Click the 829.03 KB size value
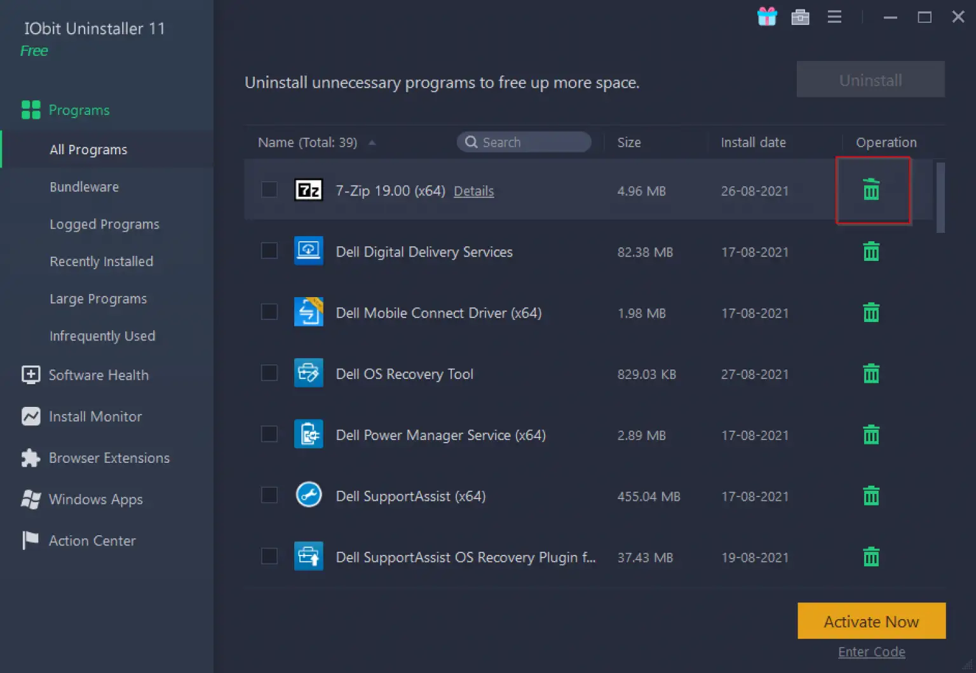976x673 pixels. point(647,374)
